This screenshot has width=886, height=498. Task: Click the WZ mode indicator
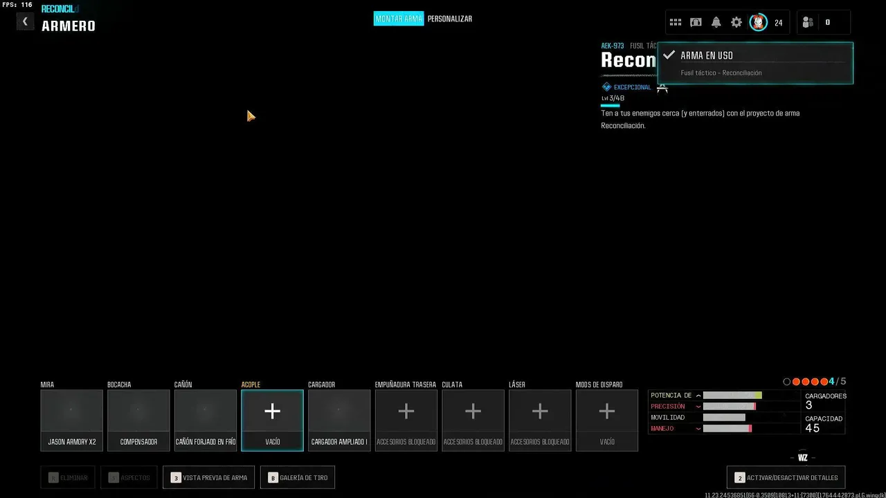803,457
